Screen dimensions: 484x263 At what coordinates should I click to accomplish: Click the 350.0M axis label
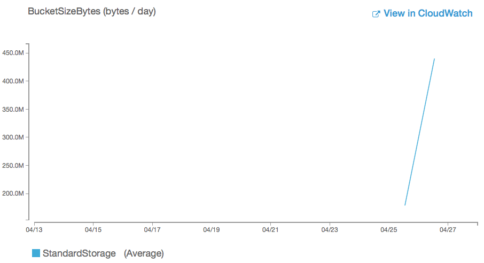tap(13, 110)
